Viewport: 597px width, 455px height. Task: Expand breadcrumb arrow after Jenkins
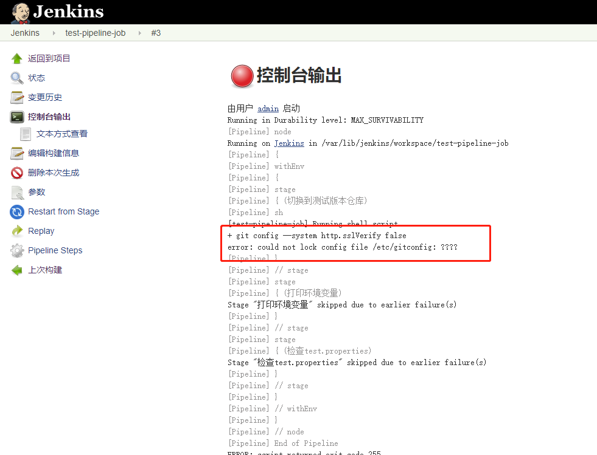[53, 33]
